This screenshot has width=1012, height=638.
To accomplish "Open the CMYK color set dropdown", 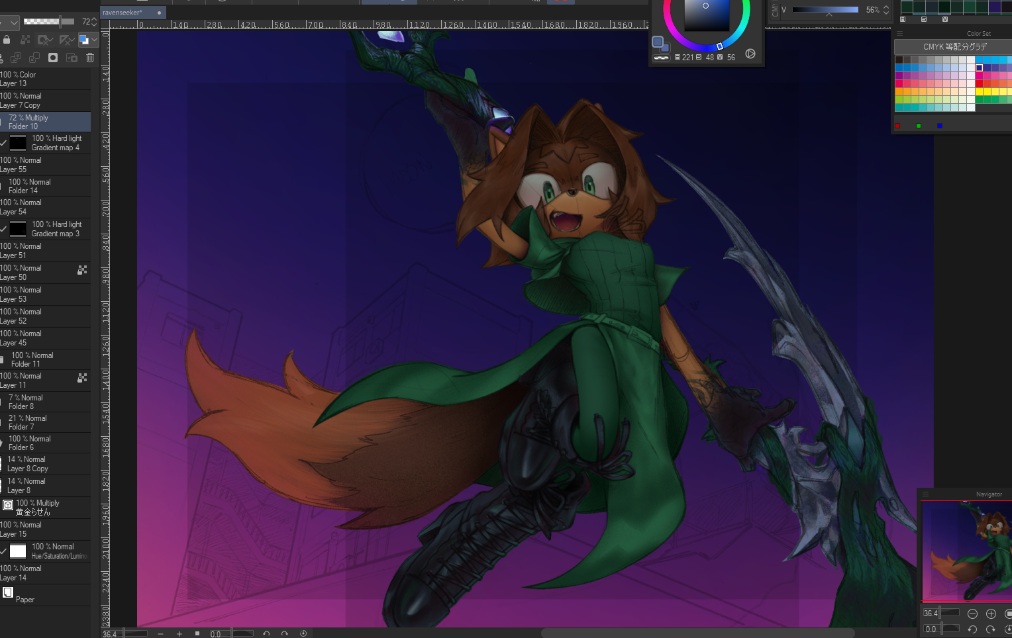I will [954, 47].
